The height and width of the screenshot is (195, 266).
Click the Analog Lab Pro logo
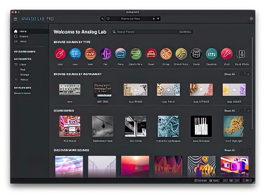(x=38, y=19)
